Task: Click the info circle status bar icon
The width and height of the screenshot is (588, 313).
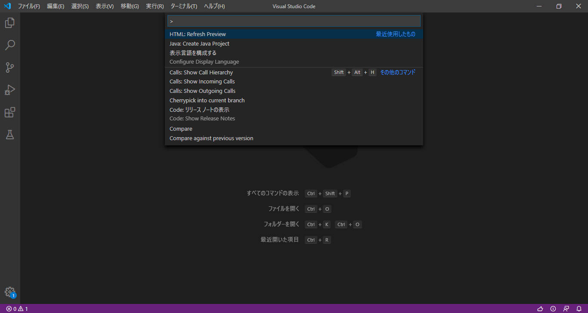Action: (553, 309)
